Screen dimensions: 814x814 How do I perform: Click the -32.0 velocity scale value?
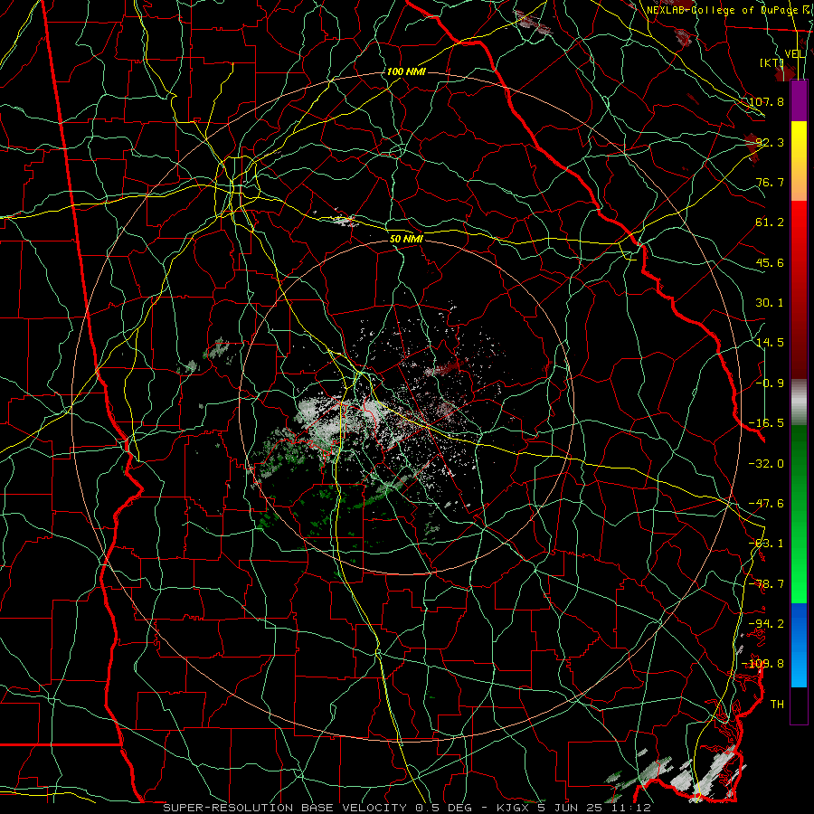coord(767,464)
